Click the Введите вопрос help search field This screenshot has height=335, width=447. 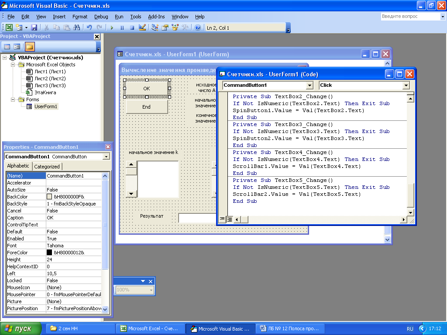[410, 17]
